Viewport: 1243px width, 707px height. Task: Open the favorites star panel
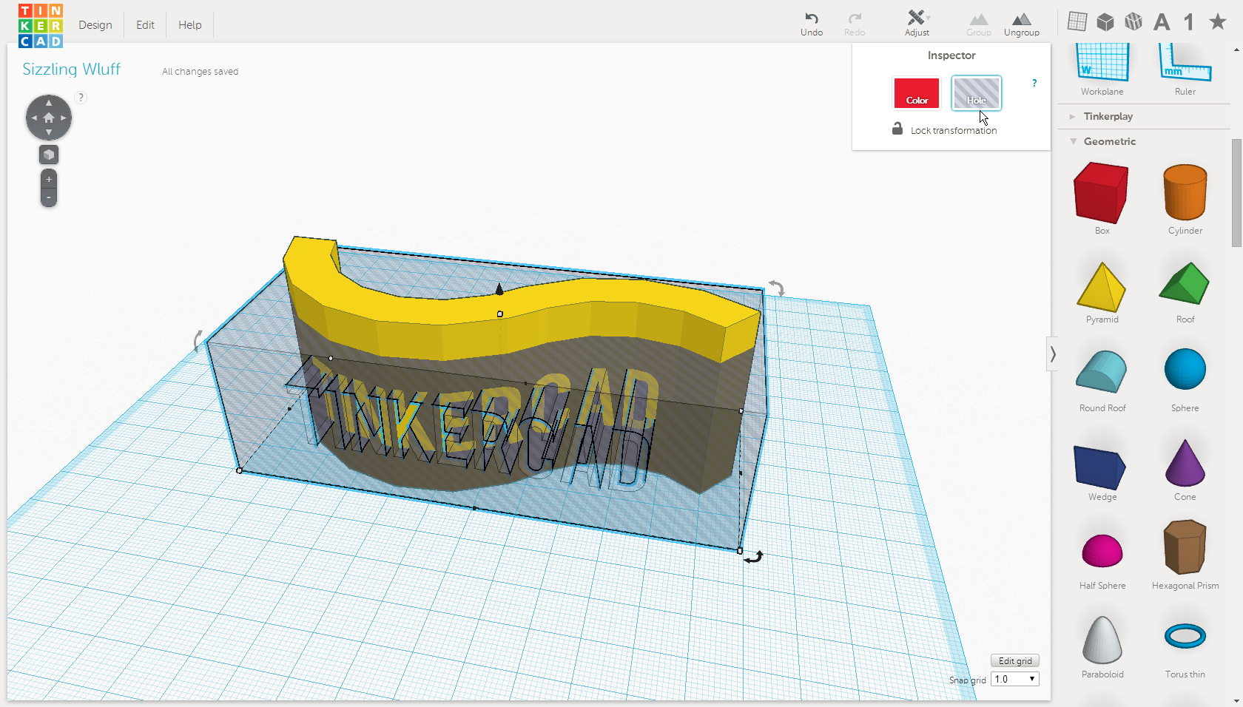(x=1216, y=22)
